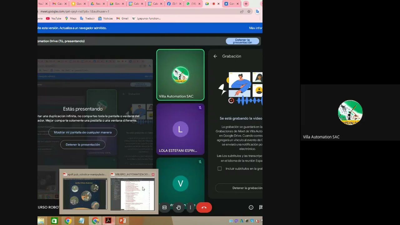The image size is (400, 225).
Task: Open the Gmail bookmark
Action: [122, 18]
